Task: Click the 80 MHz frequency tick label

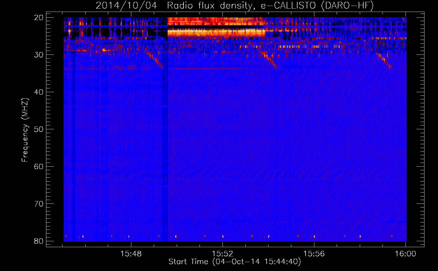Action: coord(39,241)
